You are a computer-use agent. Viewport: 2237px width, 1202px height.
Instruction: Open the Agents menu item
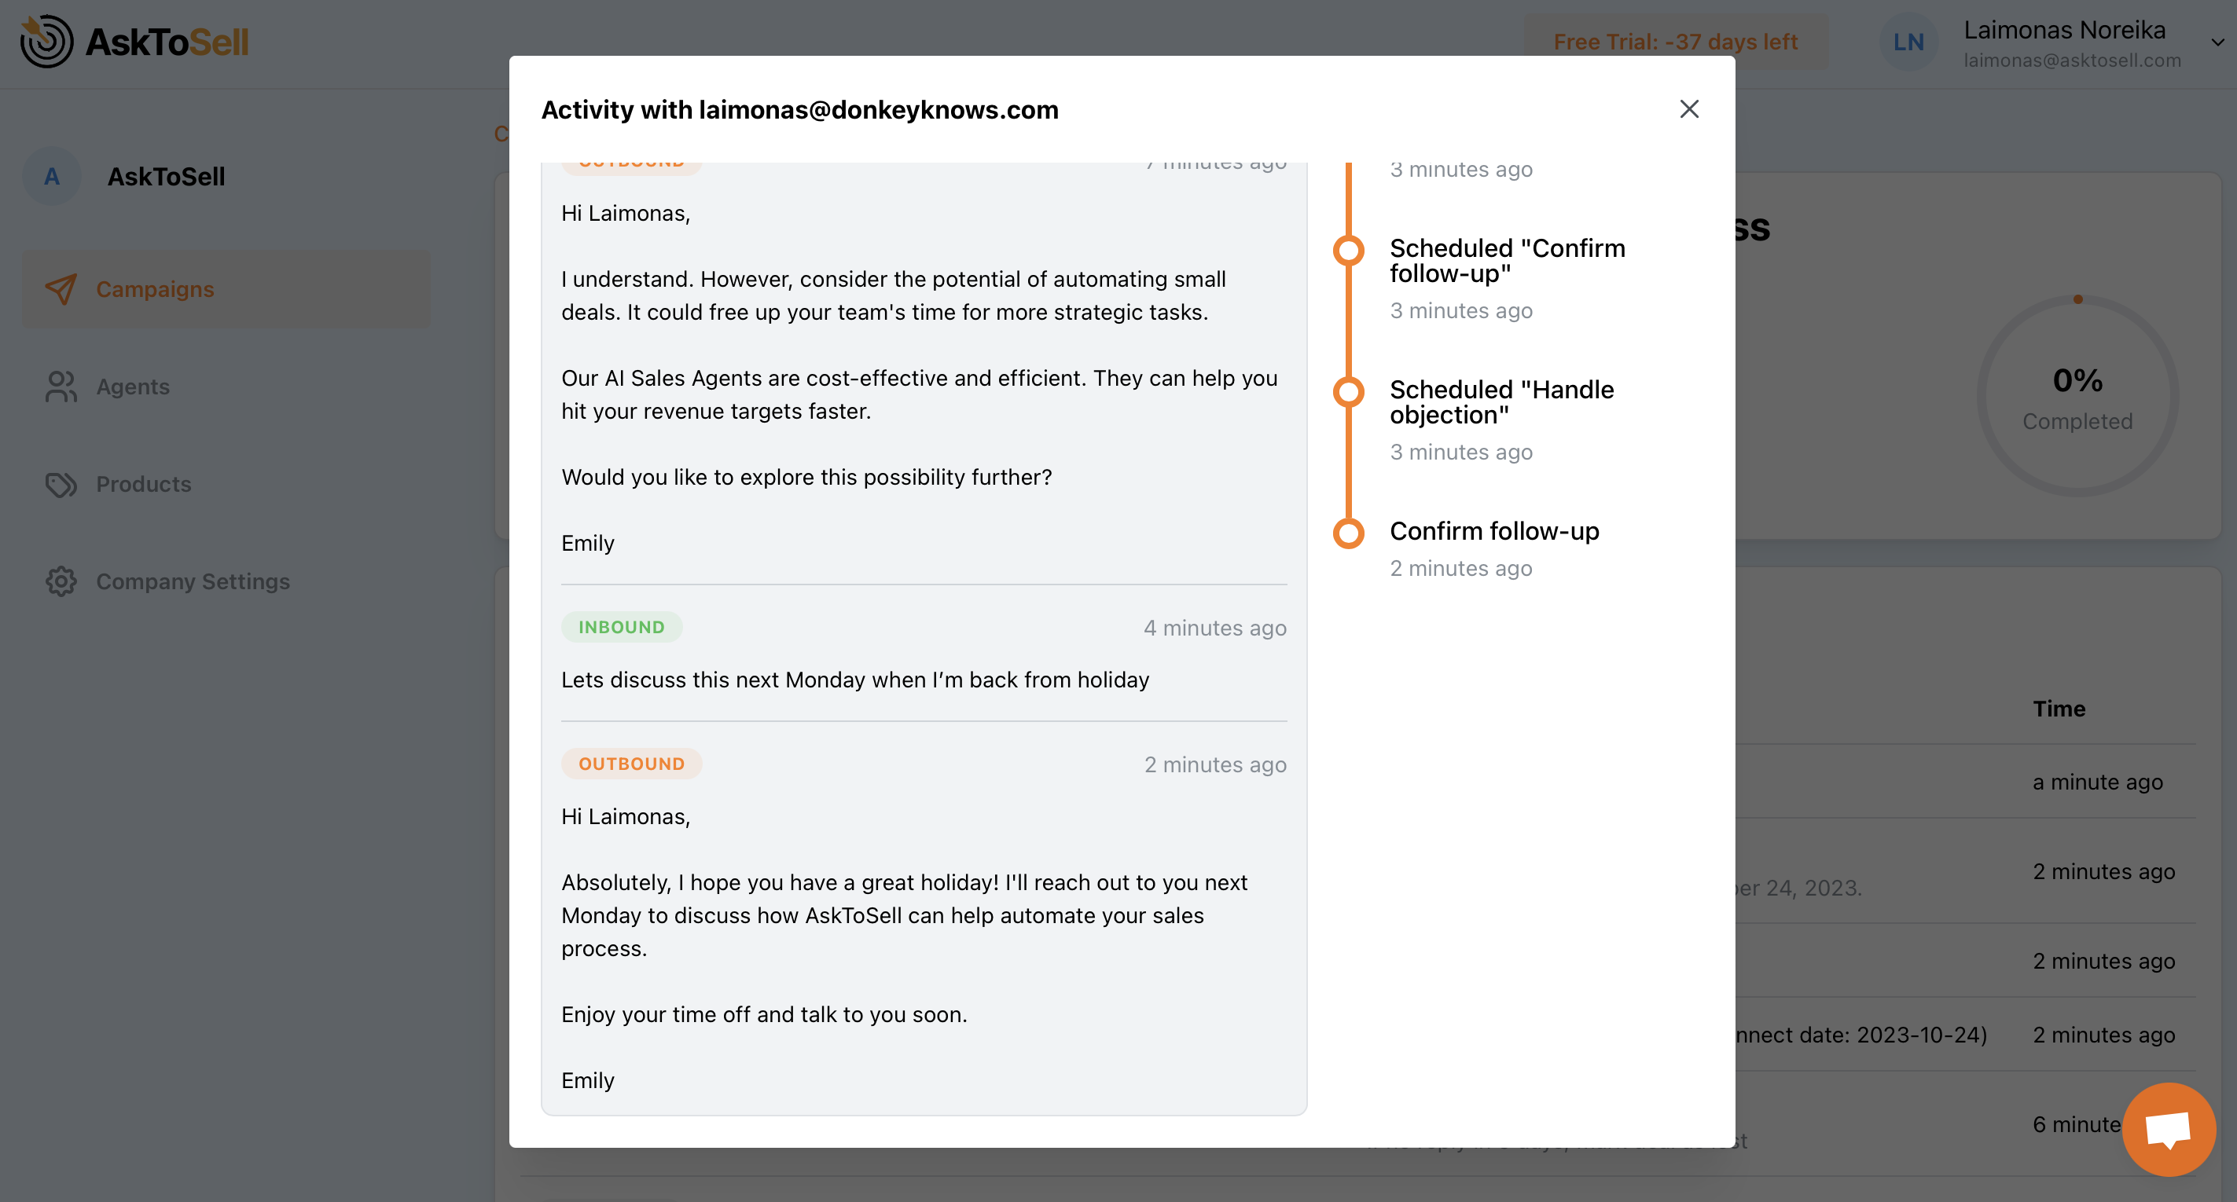click(x=133, y=387)
